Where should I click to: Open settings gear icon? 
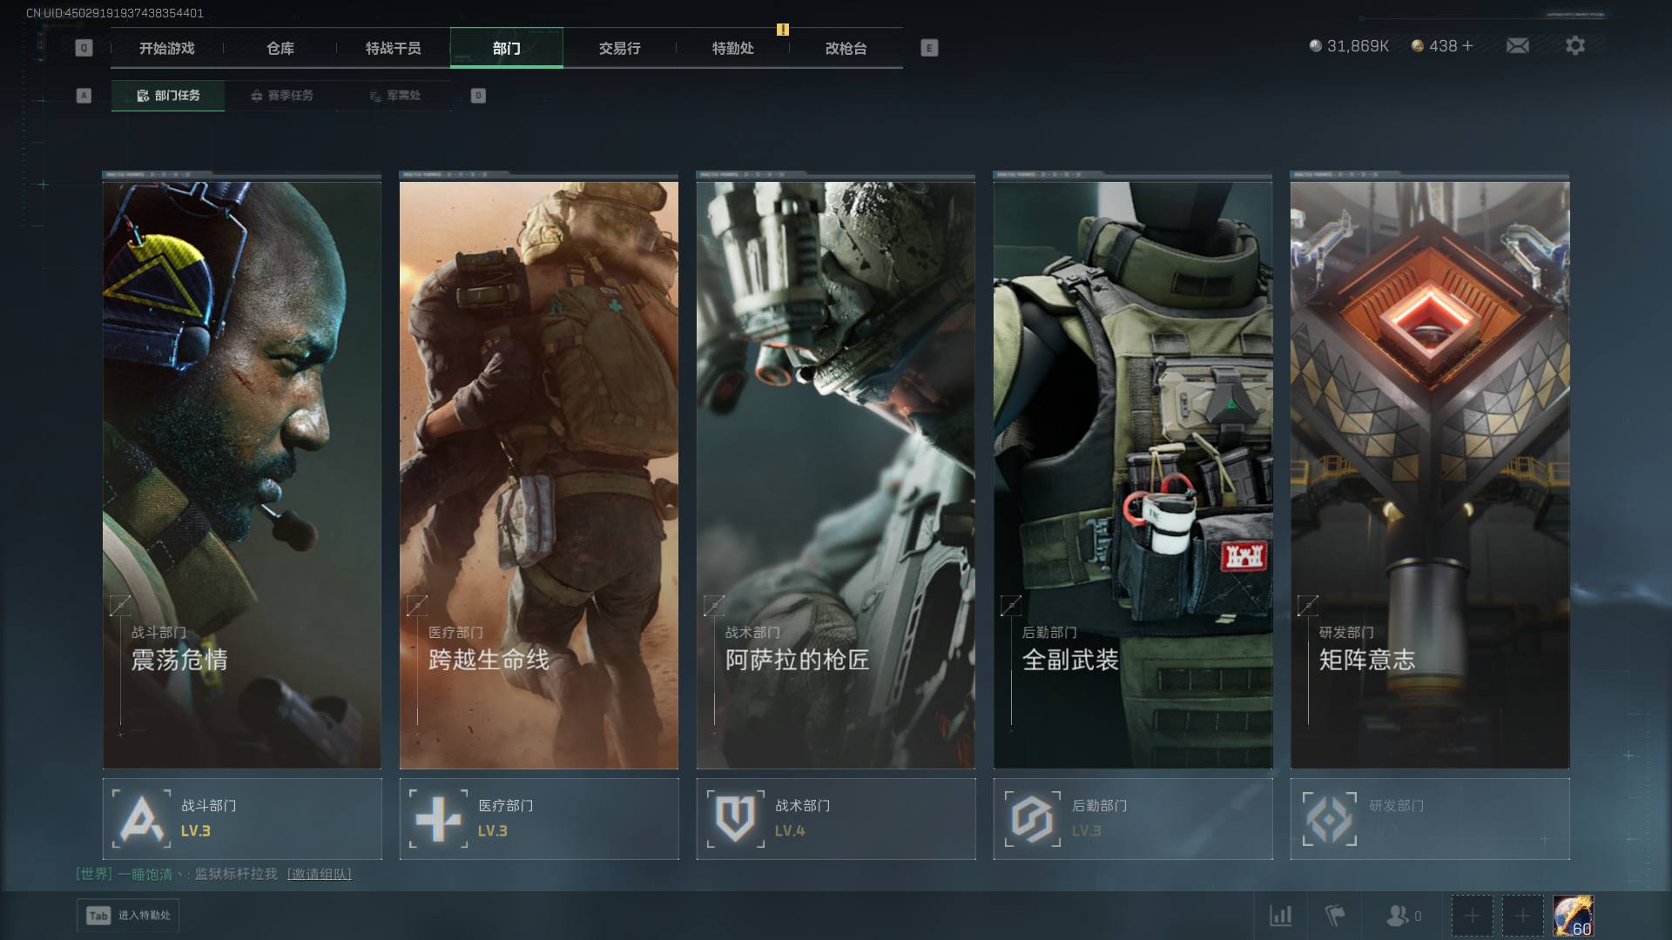point(1574,45)
